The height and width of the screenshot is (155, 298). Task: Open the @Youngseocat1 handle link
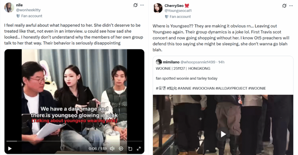[178, 11]
